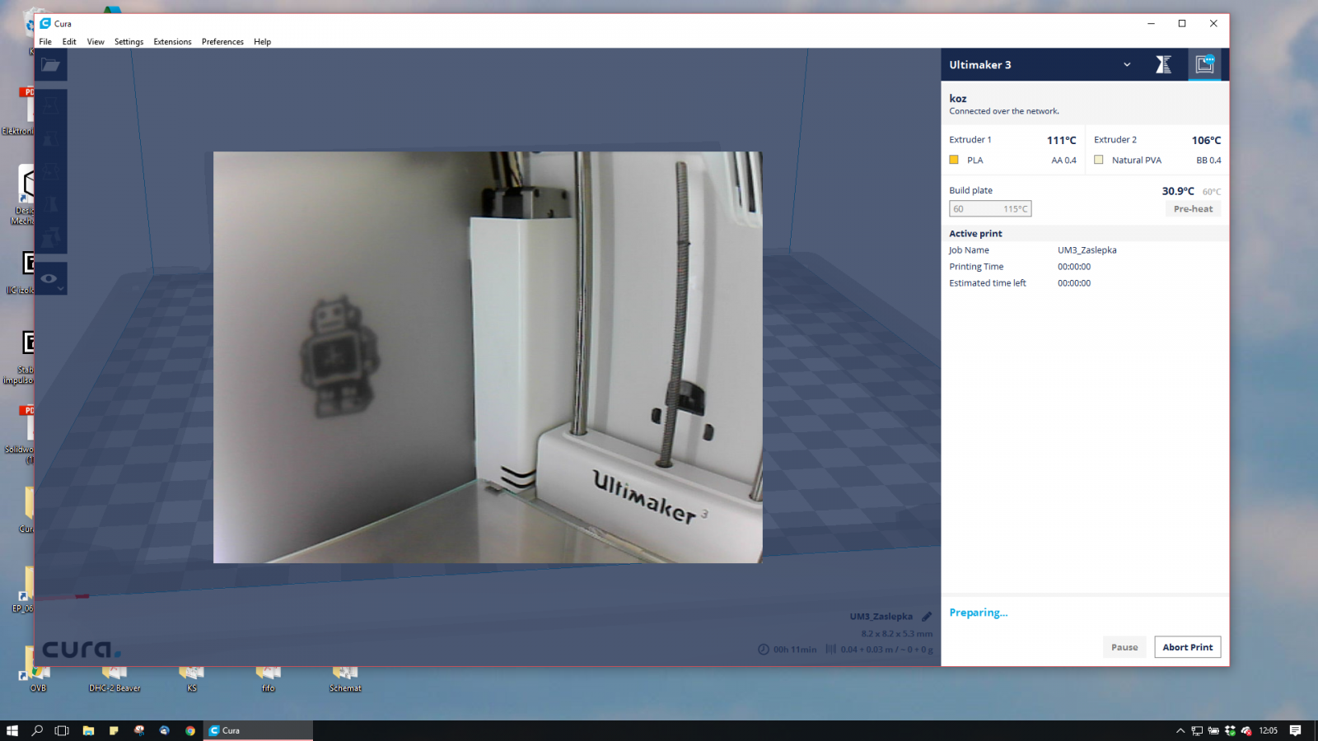The height and width of the screenshot is (741, 1318).
Task: Click the material length icon in job info
Action: (830, 649)
